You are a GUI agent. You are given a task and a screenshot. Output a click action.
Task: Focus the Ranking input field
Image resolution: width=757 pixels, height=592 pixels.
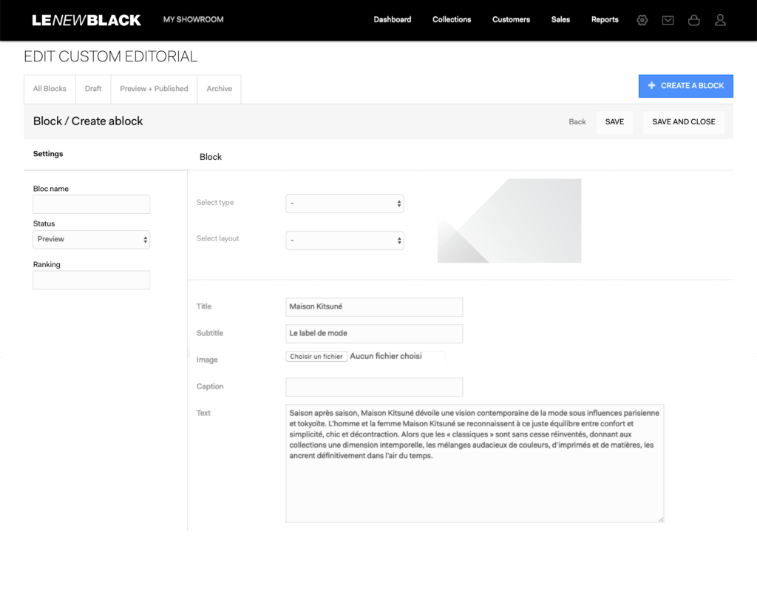91,280
